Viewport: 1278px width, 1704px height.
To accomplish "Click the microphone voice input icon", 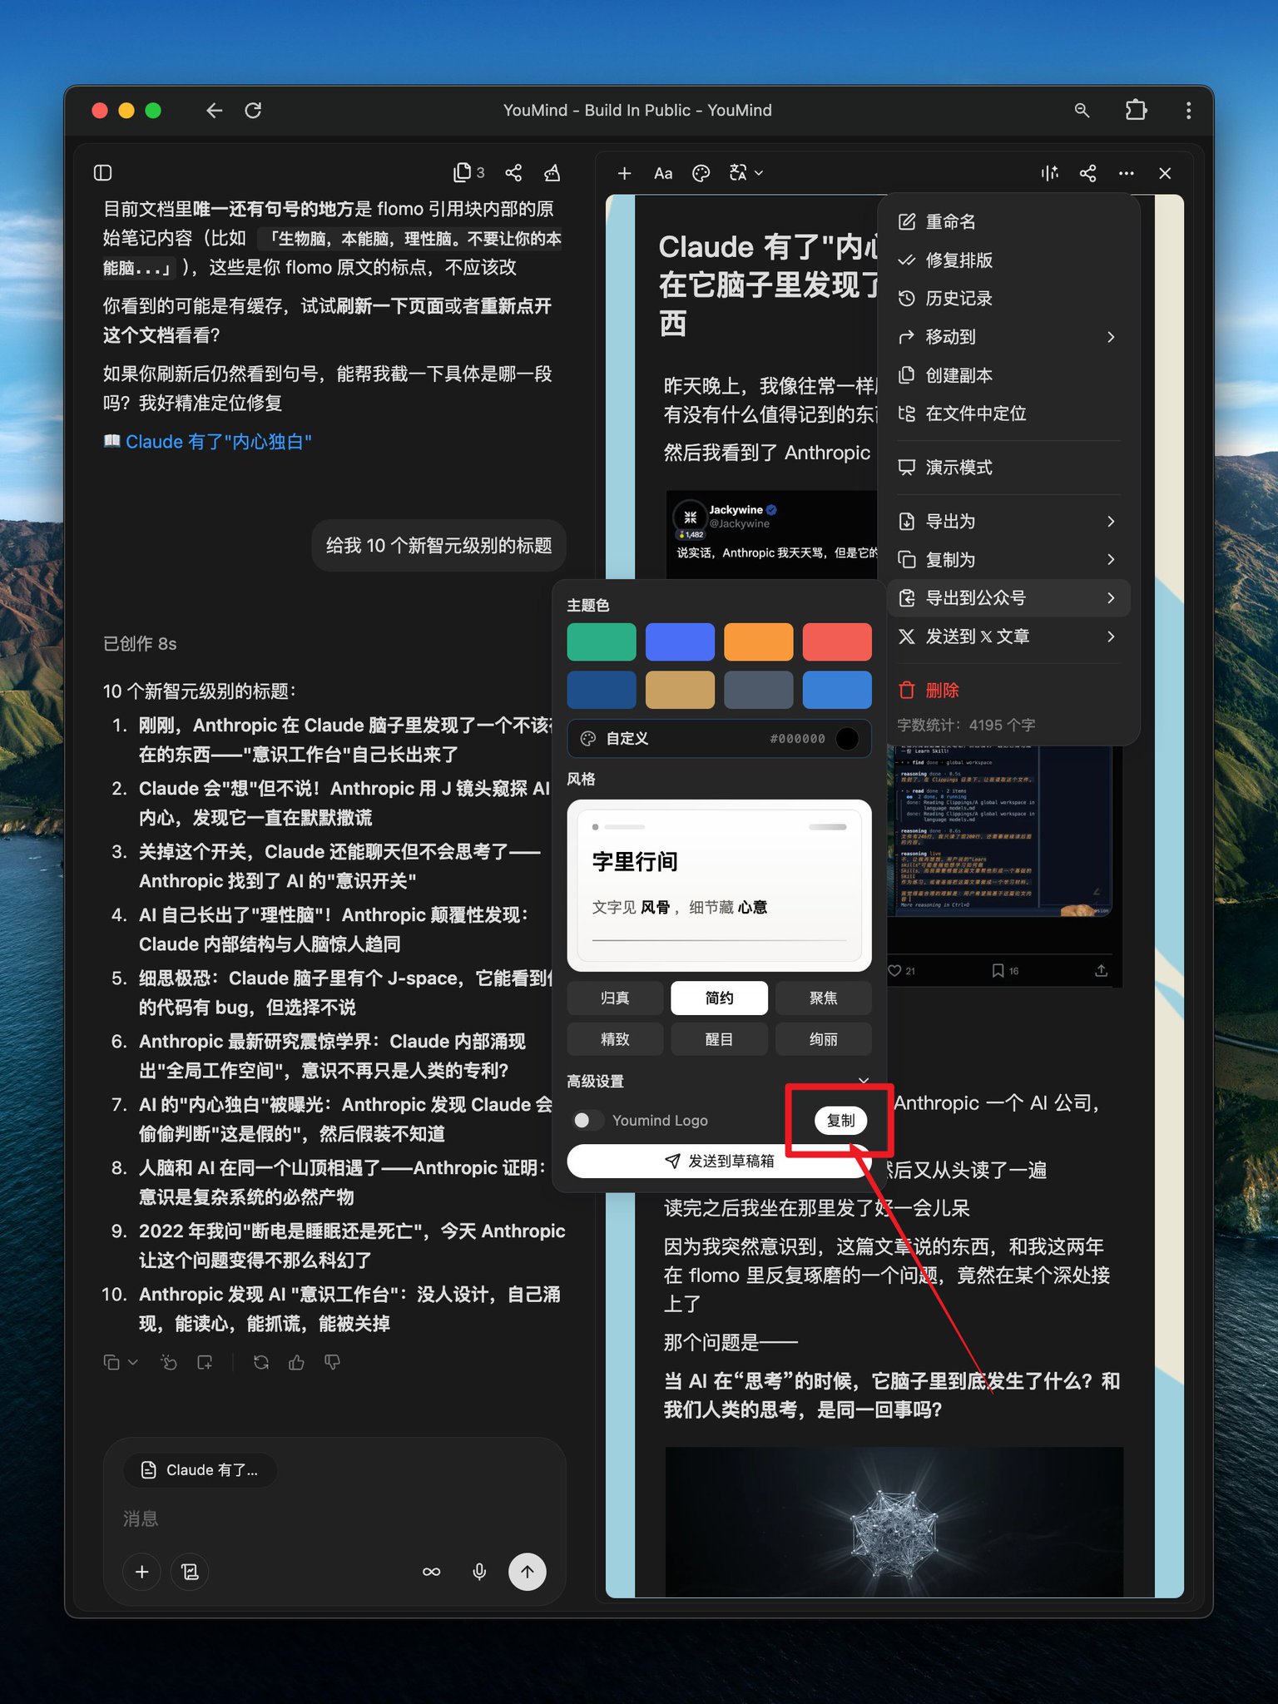I will click(x=479, y=1572).
